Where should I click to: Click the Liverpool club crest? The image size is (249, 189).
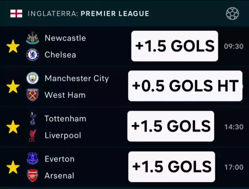coord(32,135)
